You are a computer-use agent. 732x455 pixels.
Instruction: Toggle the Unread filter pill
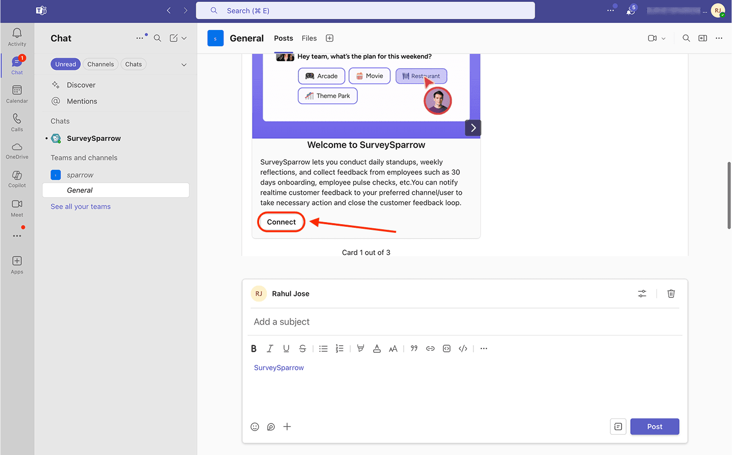(66, 64)
